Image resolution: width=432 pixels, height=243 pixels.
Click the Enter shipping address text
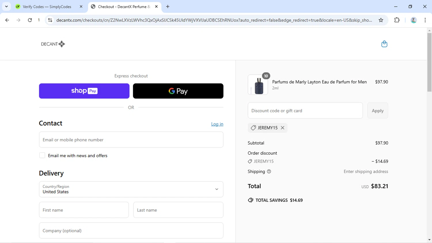(x=366, y=172)
